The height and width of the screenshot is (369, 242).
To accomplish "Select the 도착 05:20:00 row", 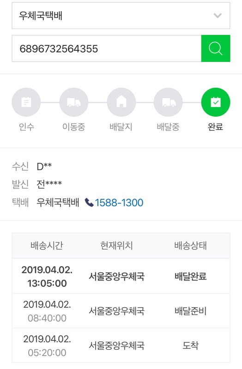I will click(121, 345).
